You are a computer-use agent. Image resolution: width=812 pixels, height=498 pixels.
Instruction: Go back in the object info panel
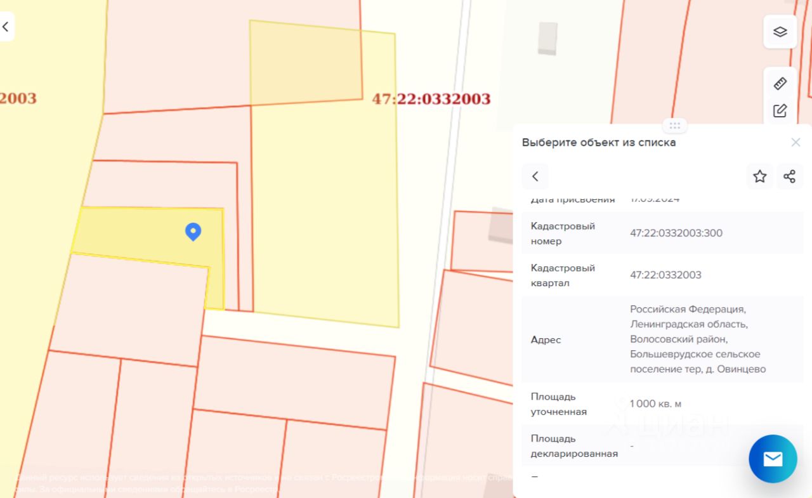click(x=535, y=176)
